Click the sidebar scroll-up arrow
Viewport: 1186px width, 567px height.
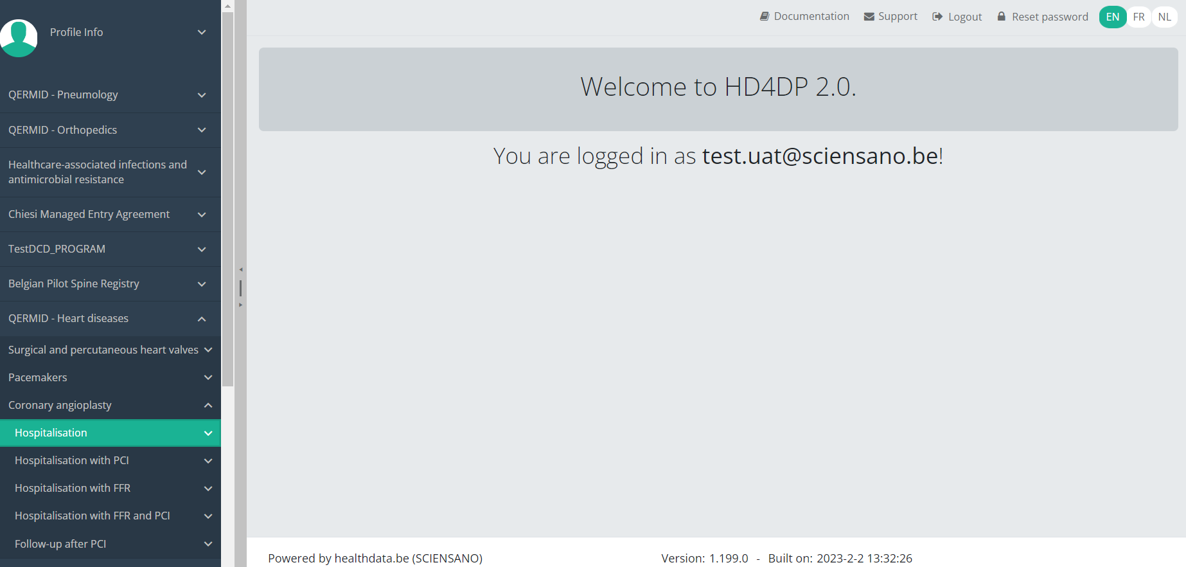pos(227,6)
